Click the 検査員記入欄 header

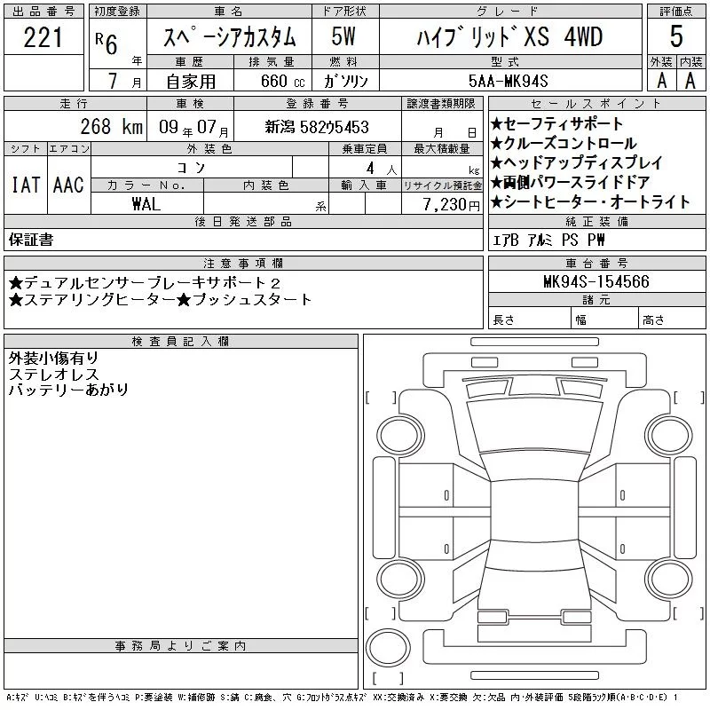[181, 341]
